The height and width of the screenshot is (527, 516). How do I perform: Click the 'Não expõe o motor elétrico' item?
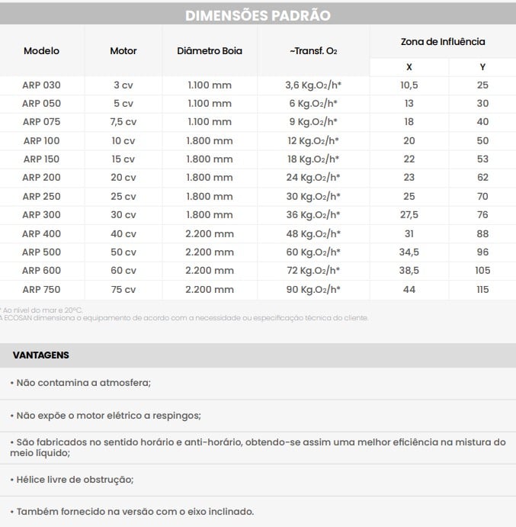[105, 416]
